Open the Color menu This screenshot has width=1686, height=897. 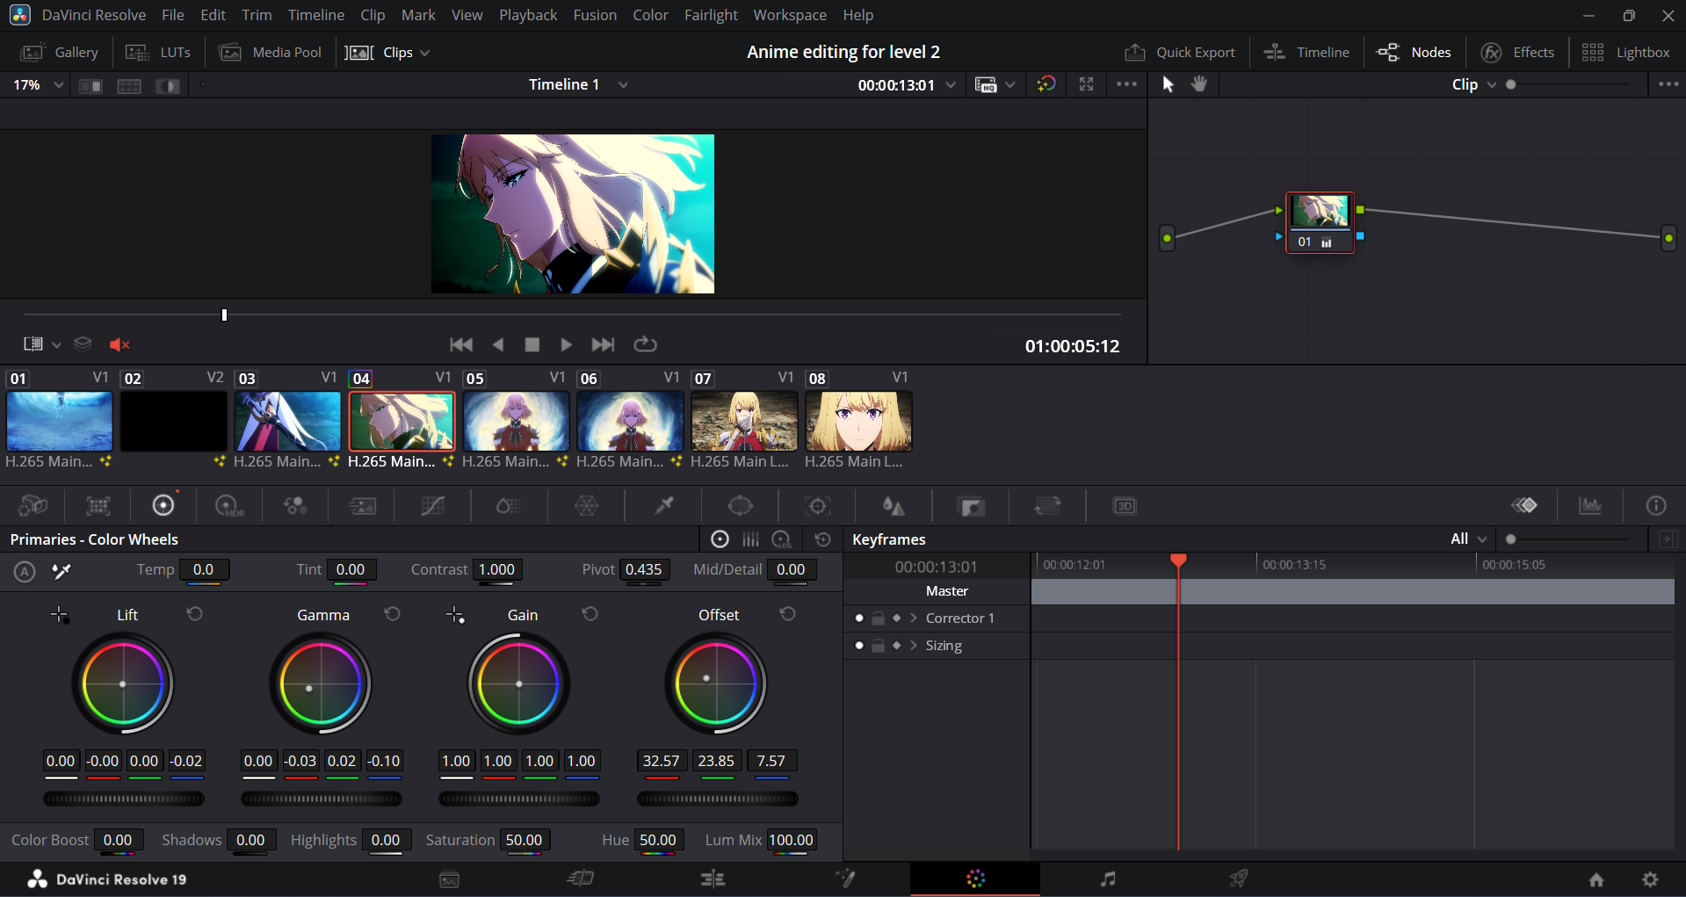click(650, 15)
